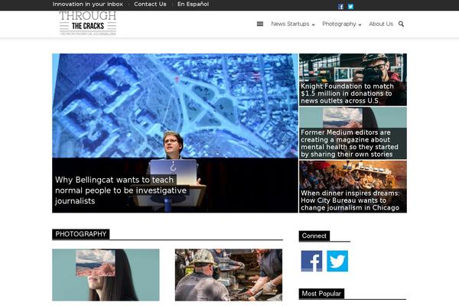The image size is (459, 306).
Task: Open City Bureau Chicago journalism article
Action: [x=350, y=200]
